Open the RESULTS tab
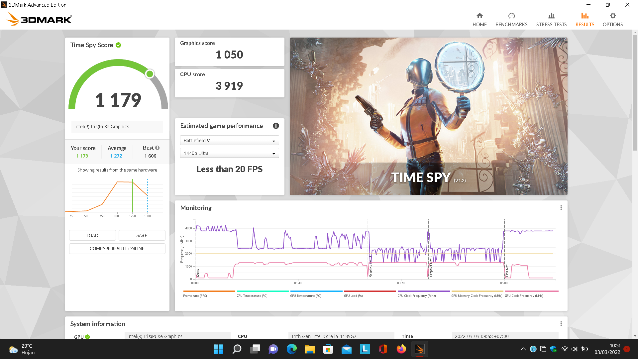The height and width of the screenshot is (359, 638). (585, 20)
